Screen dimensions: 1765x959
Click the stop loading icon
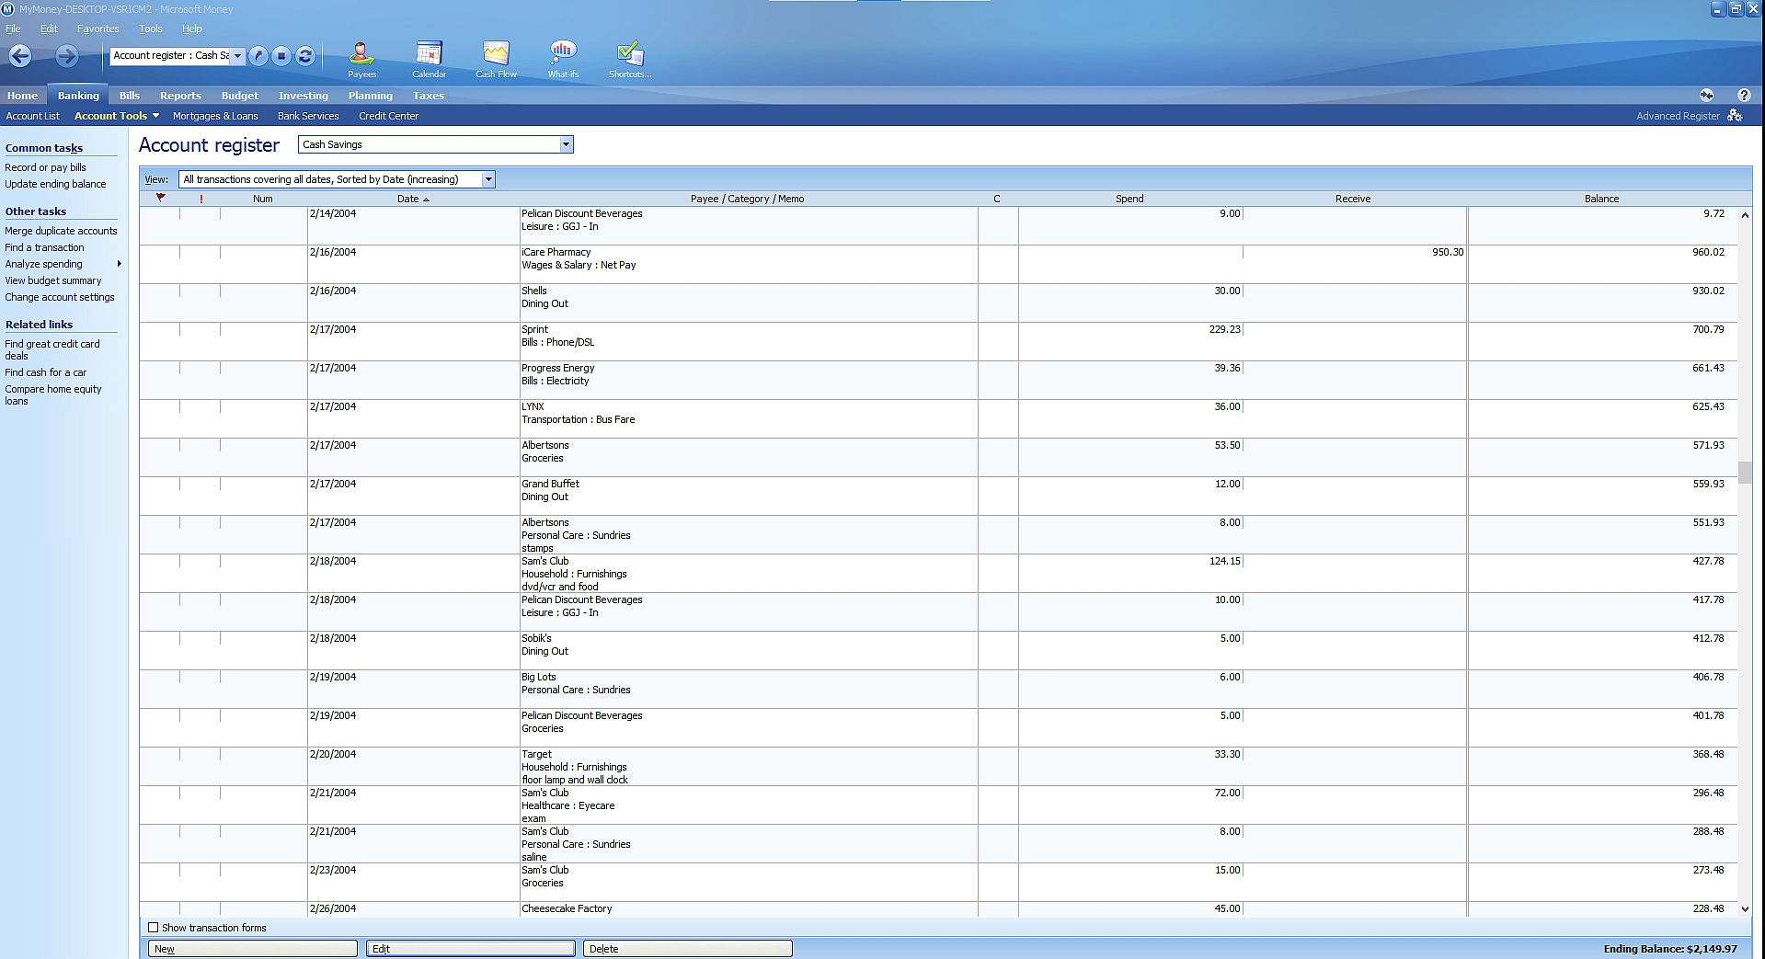[281, 56]
